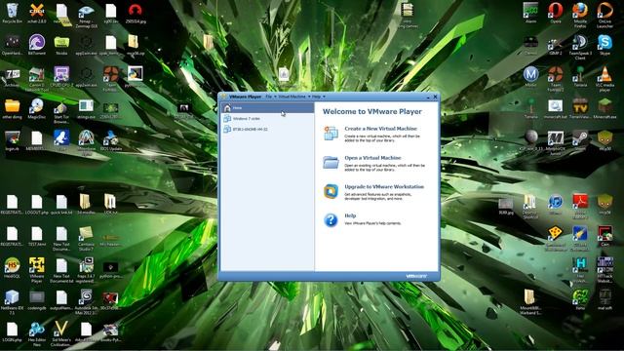The image size is (624, 351).
Task: Select the GIMP 2 desktop icon
Action: pyautogui.click(x=556, y=45)
